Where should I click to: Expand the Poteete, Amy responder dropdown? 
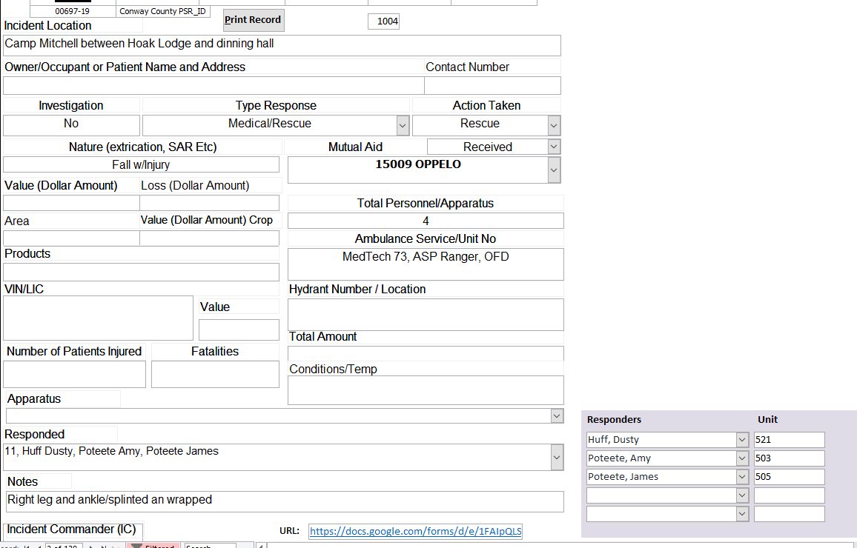tap(742, 458)
